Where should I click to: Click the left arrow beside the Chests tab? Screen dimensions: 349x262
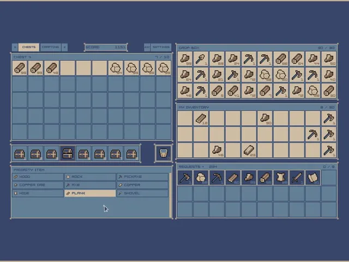15,47
